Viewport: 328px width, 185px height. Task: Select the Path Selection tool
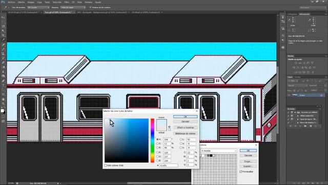(3, 89)
